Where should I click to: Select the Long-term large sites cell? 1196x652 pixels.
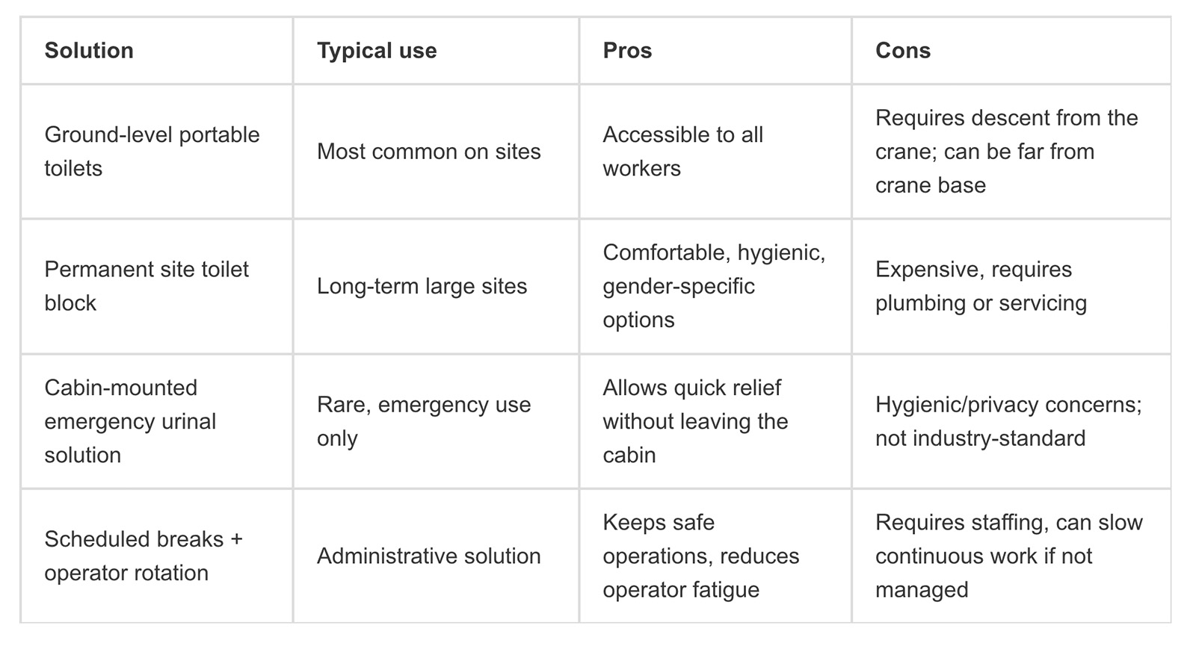422,286
